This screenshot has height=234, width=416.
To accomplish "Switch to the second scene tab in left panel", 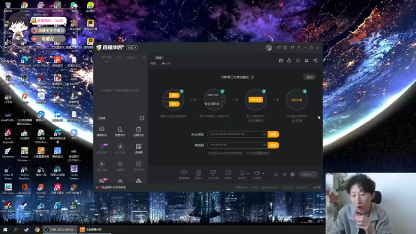I will pos(119,58).
